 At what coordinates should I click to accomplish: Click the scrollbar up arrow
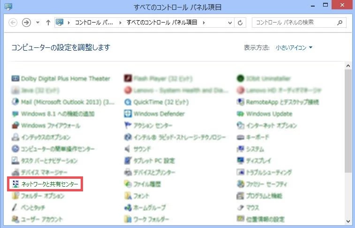(x=348, y=66)
